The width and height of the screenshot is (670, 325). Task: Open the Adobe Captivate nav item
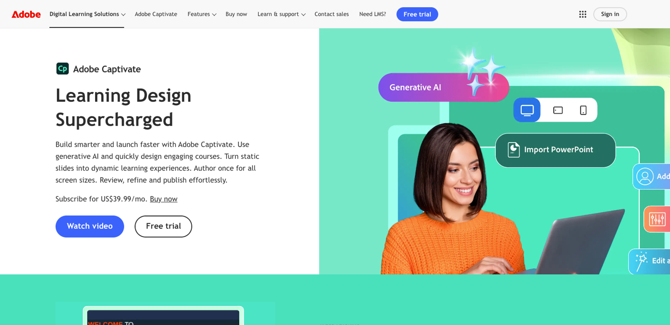(156, 14)
